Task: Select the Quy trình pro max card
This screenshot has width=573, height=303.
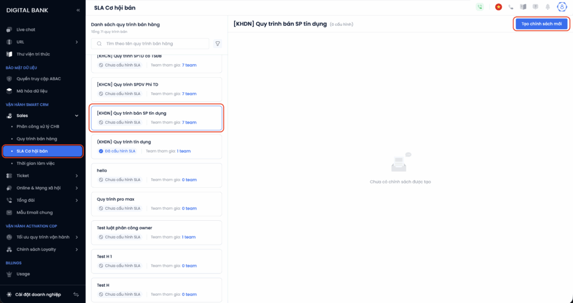Action: click(157, 203)
